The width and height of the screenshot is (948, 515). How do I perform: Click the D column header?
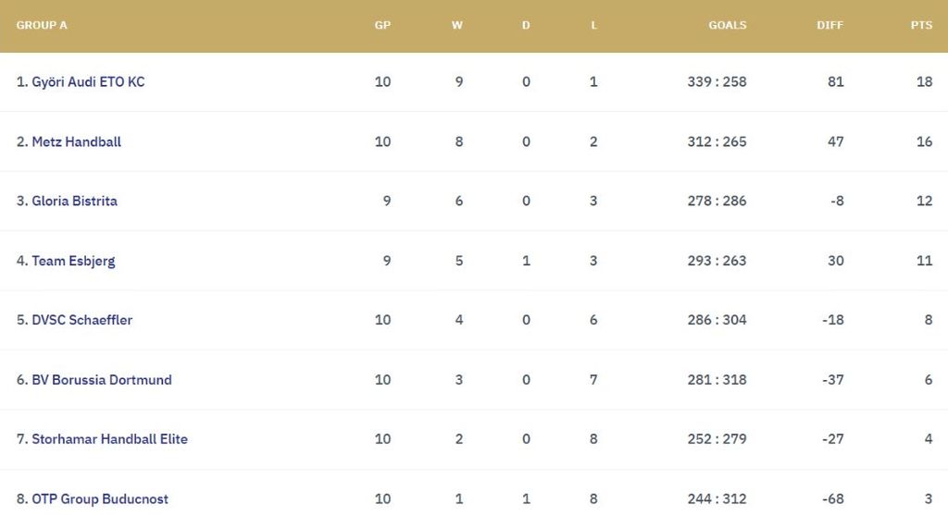pyautogui.click(x=526, y=25)
